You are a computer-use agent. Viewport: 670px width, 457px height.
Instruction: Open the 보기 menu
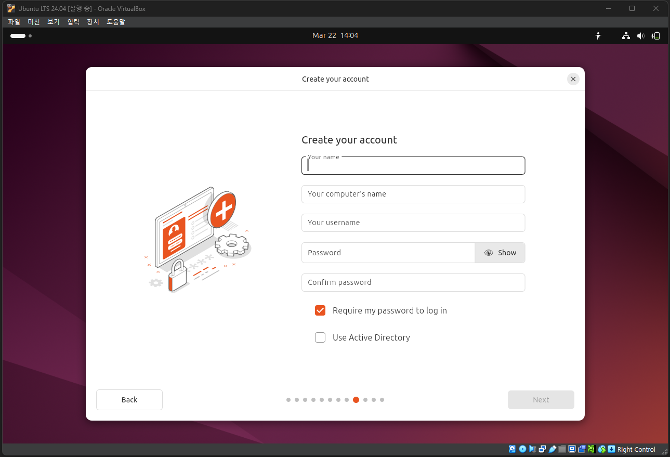click(54, 22)
